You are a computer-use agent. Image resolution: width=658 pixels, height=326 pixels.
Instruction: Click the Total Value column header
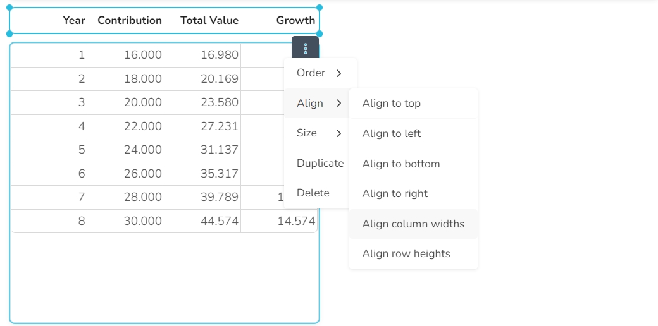click(x=209, y=20)
